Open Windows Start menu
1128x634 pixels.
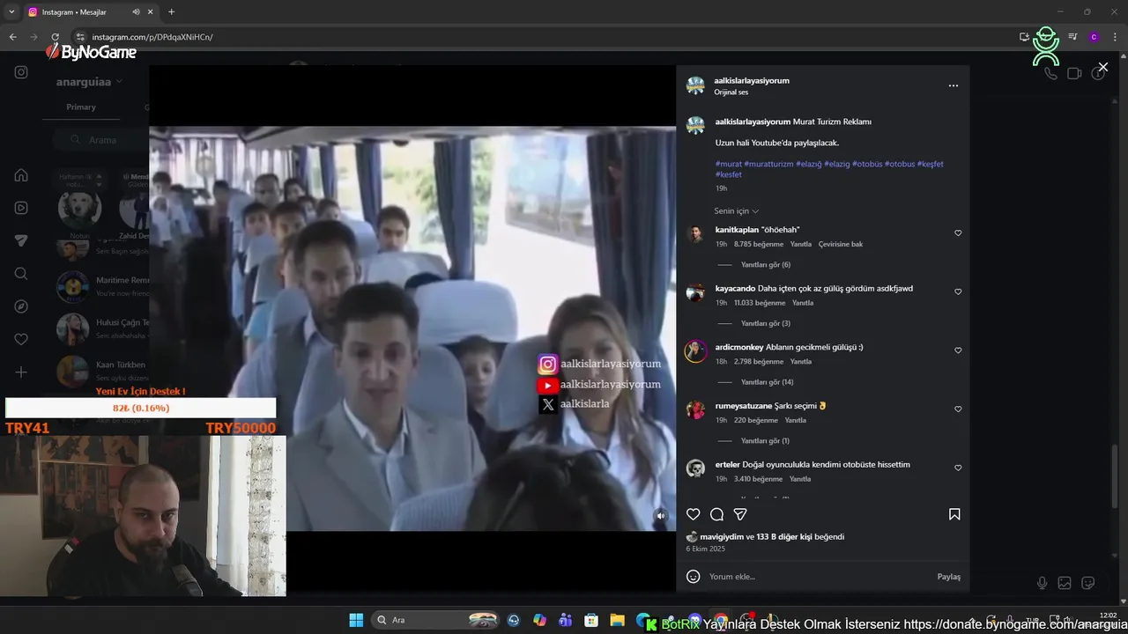pyautogui.click(x=356, y=620)
